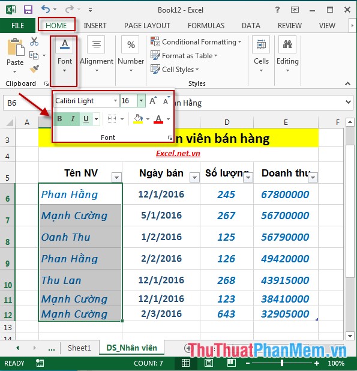
Task: Open the Font group dropdown
Action: point(64,61)
